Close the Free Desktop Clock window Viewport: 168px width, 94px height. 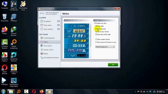[x=117, y=8]
